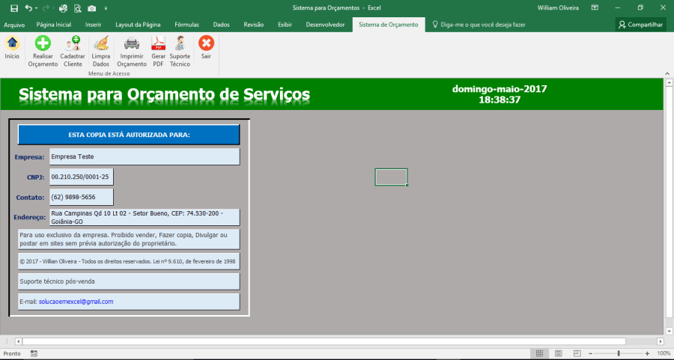Switch to Page Break Preview icon
Image resolution: width=674 pixels, height=360 pixels.
pos(577,353)
